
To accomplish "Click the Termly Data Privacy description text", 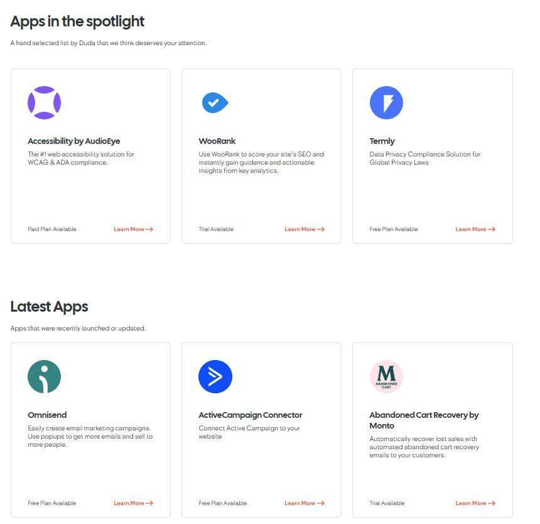I will click(x=424, y=158).
